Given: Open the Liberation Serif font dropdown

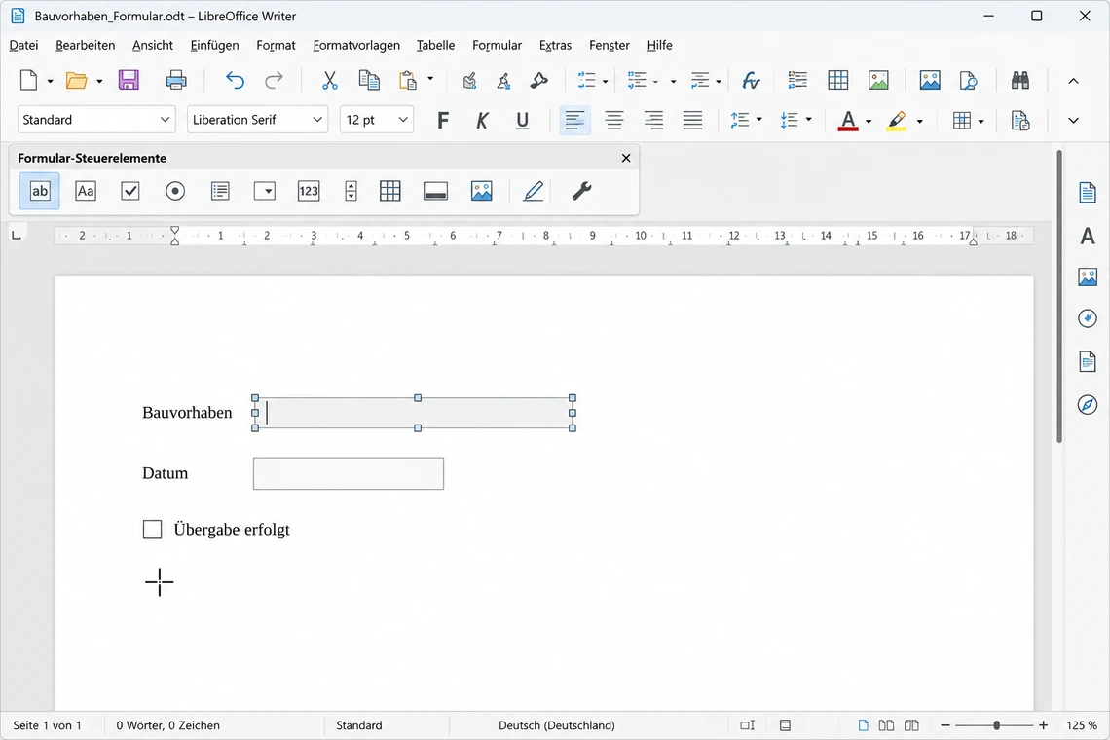Looking at the screenshot, I should point(317,120).
